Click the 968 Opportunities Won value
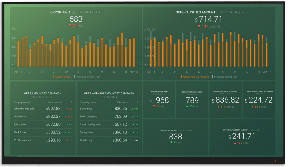The image size is (288, 167). click(162, 100)
